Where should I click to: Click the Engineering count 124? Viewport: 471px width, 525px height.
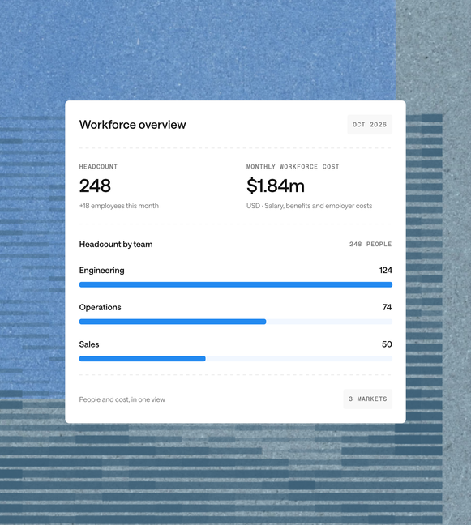[x=386, y=271]
